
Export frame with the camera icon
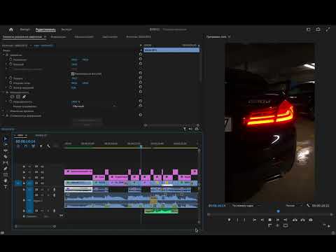click(311, 220)
